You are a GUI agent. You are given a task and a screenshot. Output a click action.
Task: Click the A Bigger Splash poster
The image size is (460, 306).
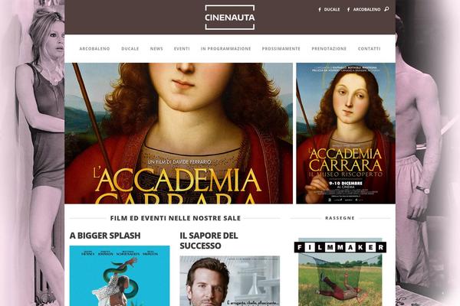(x=120, y=276)
